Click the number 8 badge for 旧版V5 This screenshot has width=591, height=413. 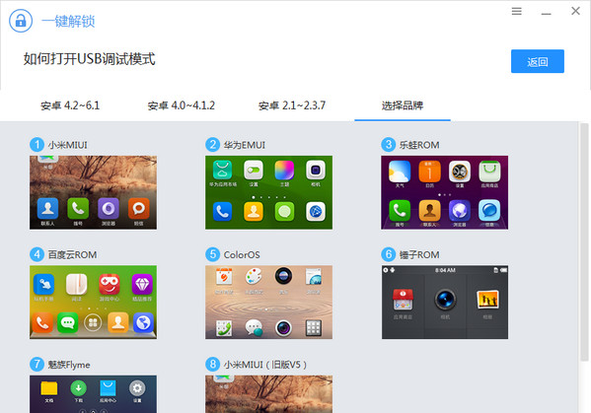click(212, 365)
